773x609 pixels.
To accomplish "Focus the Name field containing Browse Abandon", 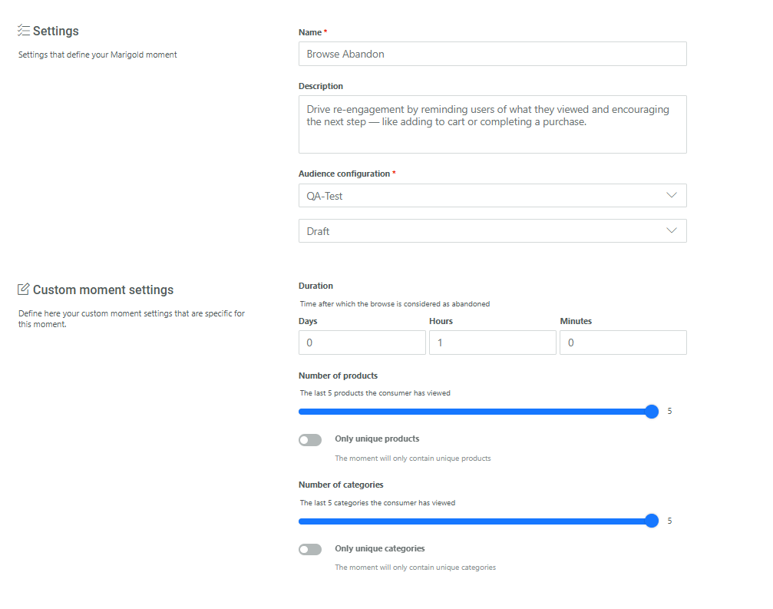I will point(492,54).
